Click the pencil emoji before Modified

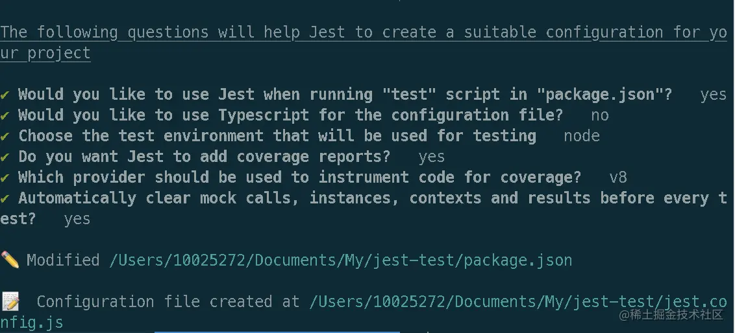pyautogui.click(x=9, y=260)
